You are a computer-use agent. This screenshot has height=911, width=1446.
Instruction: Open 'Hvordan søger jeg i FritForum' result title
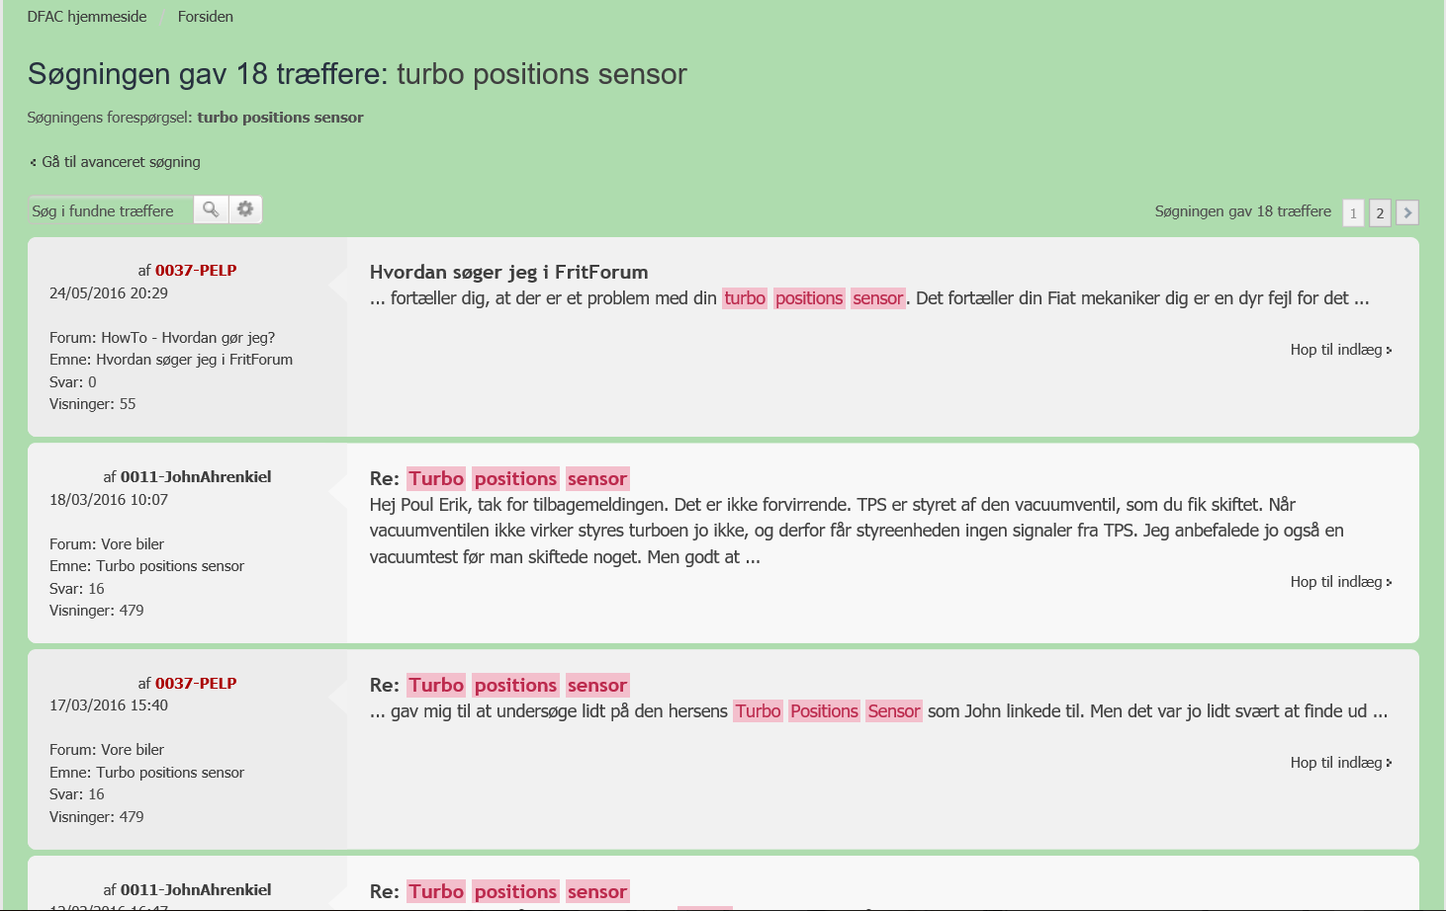508,272
